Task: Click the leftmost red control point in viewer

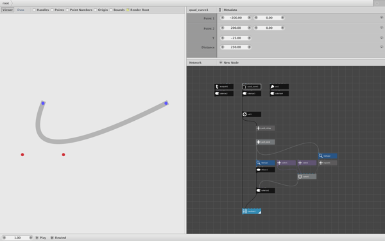Action: pyautogui.click(x=22, y=155)
